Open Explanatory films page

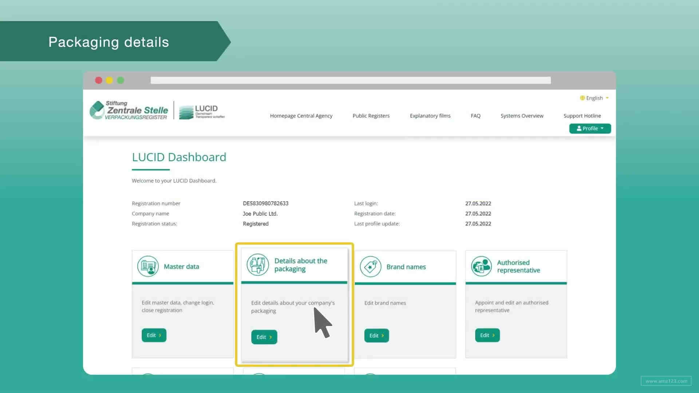click(x=430, y=116)
